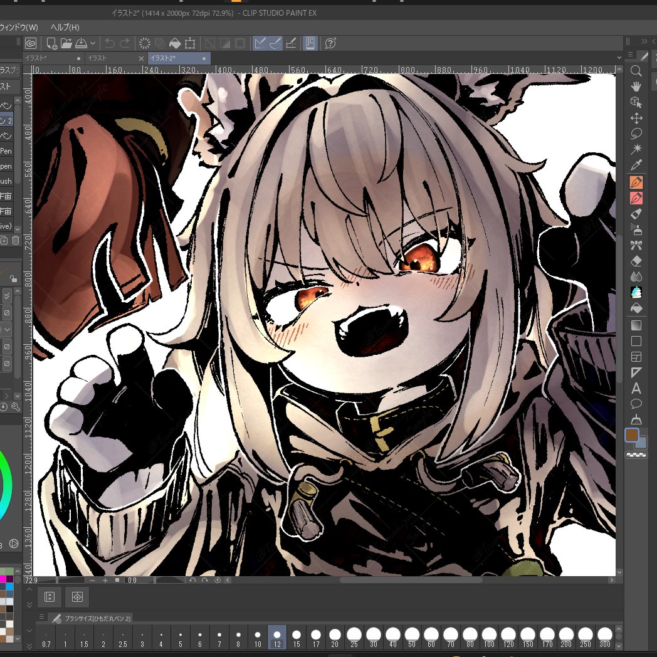Select the Auto select magic wand
This screenshot has width=657, height=657.
click(x=636, y=149)
